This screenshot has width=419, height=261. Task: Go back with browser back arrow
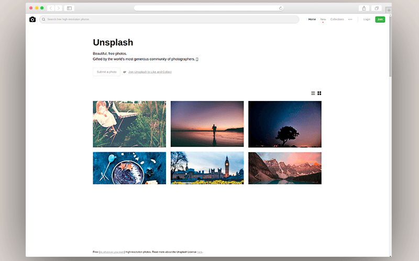tap(51, 8)
